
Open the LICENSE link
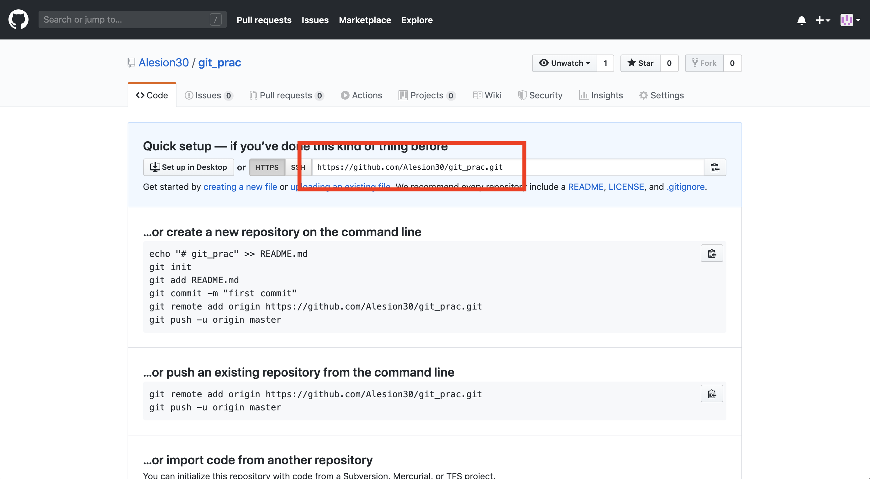pos(626,187)
